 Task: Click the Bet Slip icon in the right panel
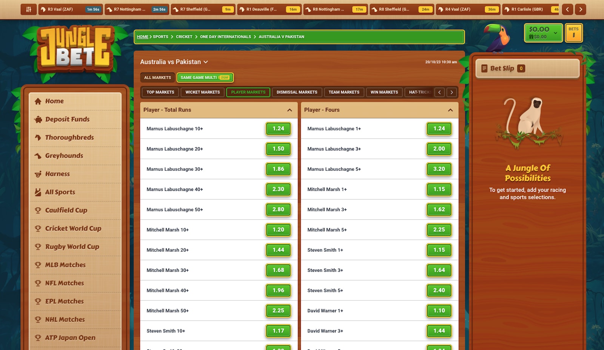tap(485, 68)
